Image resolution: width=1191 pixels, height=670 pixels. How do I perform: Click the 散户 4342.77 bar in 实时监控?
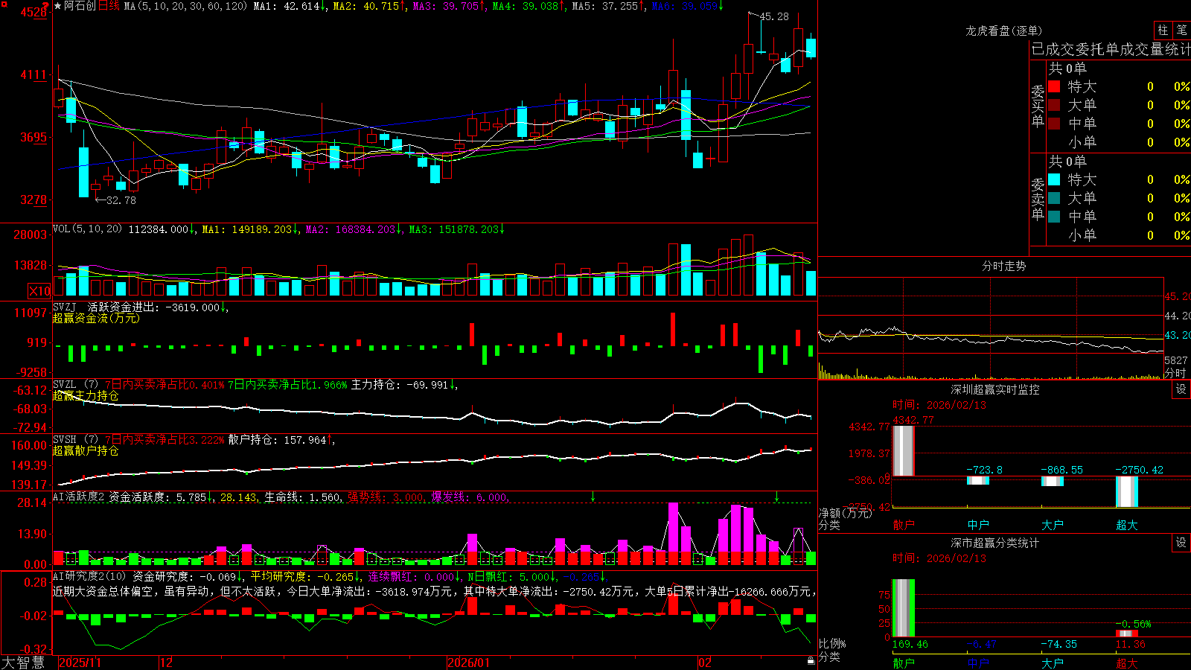click(x=904, y=450)
